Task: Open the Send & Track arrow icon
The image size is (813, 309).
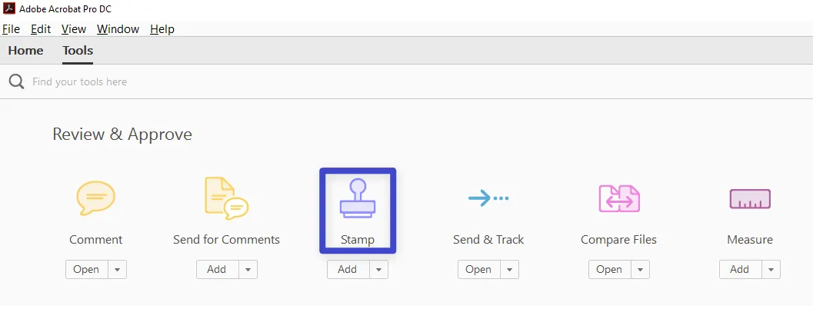Action: 488,199
